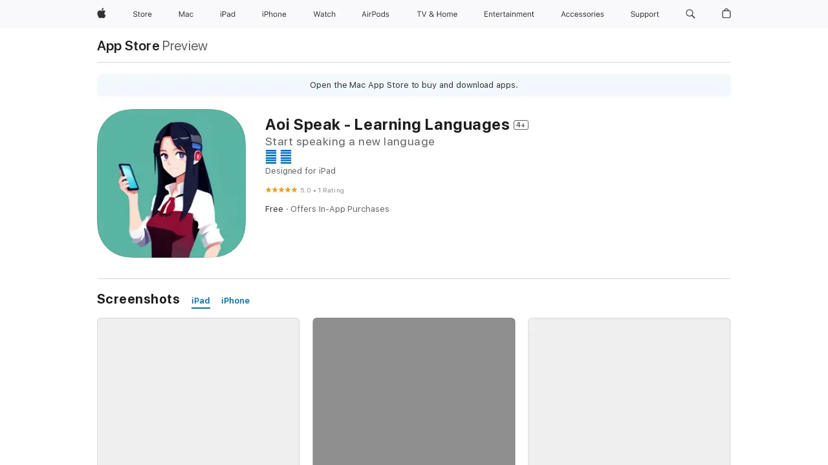Click the '5.0 • 1 Rating' text
This screenshot has height=465, width=828.
pyautogui.click(x=322, y=191)
